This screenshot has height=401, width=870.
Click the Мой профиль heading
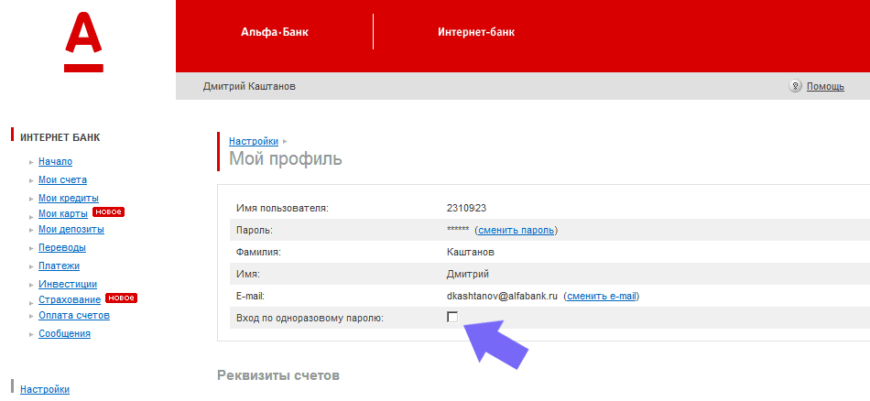pos(286,159)
